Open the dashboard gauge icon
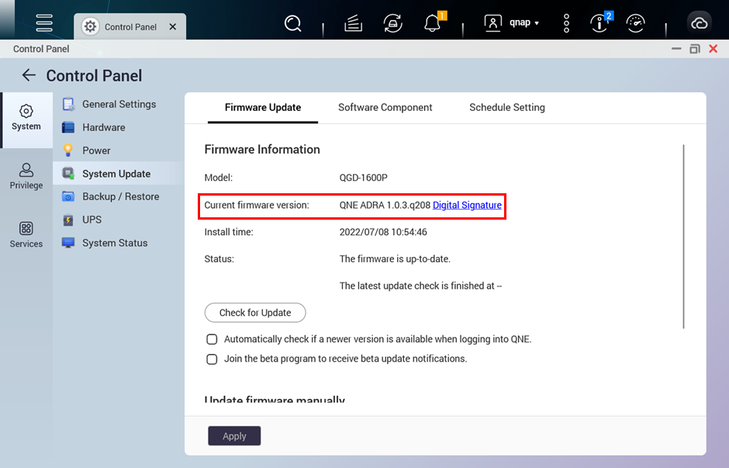 pyautogui.click(x=636, y=23)
